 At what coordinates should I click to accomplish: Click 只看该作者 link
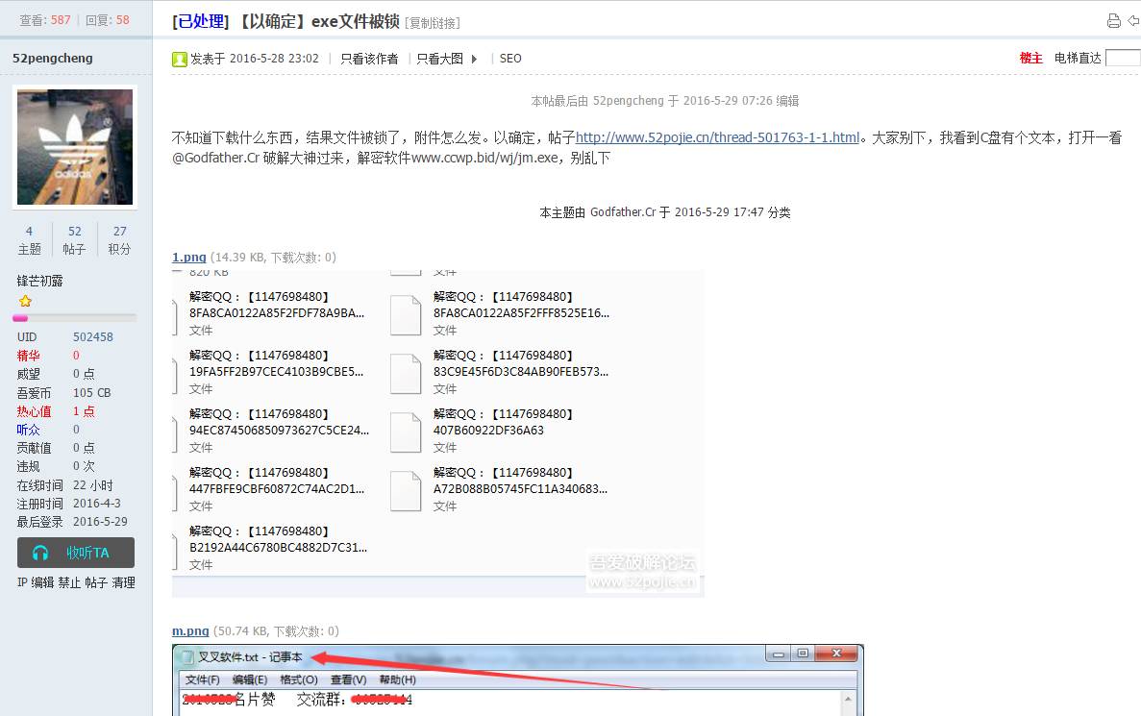point(369,59)
